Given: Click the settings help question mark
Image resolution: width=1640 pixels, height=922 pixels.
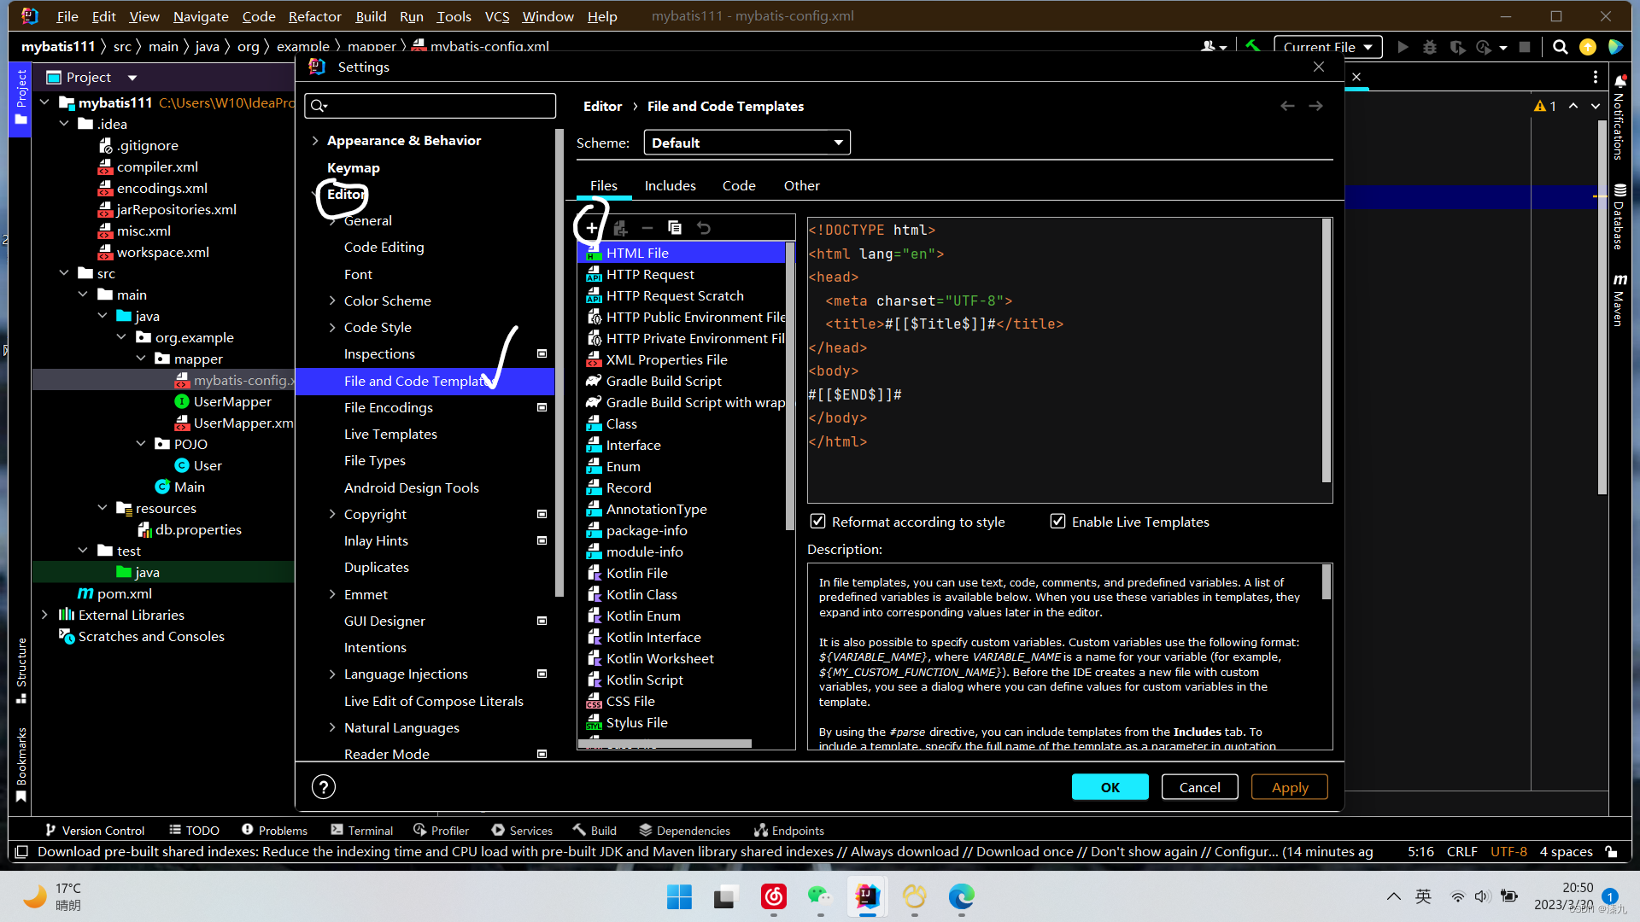Looking at the screenshot, I should pos(324,787).
